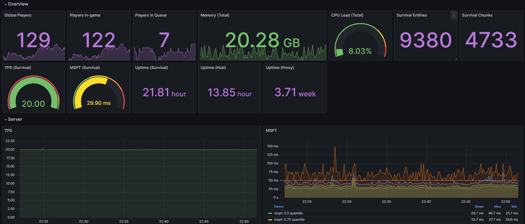This screenshot has height=224, width=525.
Task: Toggle the mspt: 0.75 quantile series
Action: pos(289,220)
